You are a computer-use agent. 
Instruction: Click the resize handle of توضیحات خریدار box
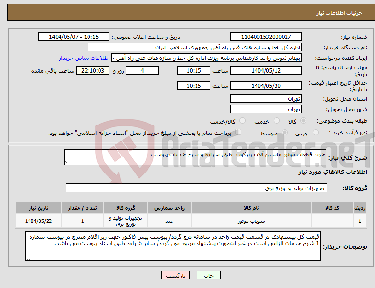tap(28, 259)
